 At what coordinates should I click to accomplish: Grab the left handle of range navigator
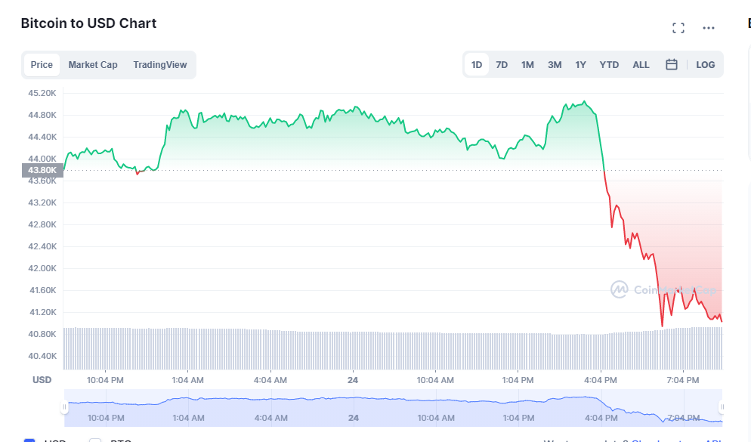point(65,407)
